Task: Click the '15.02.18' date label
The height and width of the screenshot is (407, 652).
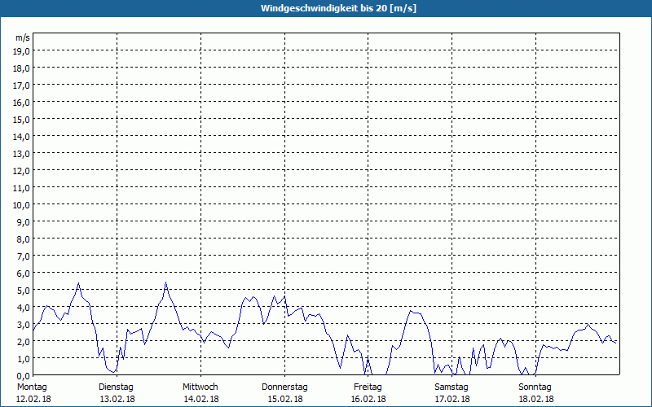Action: [x=285, y=399]
